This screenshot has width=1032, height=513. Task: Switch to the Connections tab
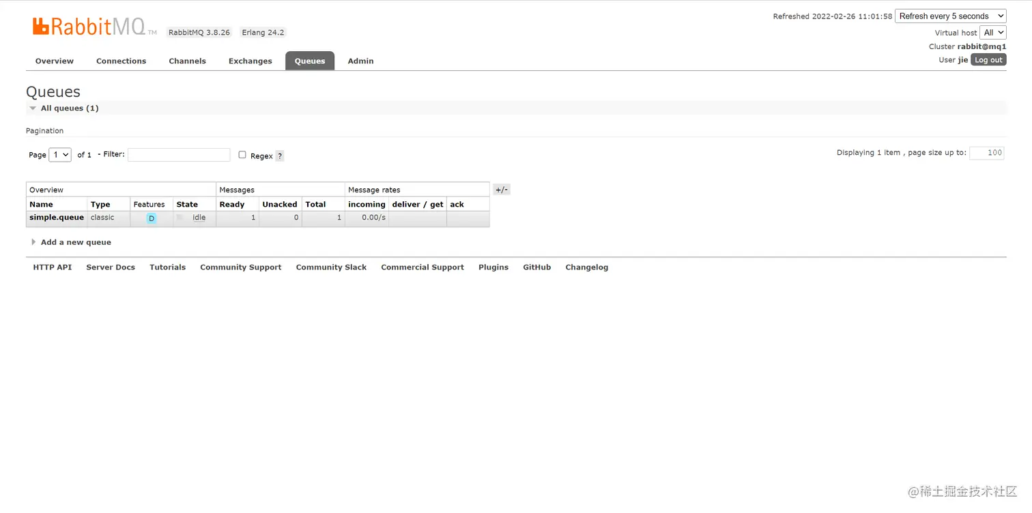point(121,61)
